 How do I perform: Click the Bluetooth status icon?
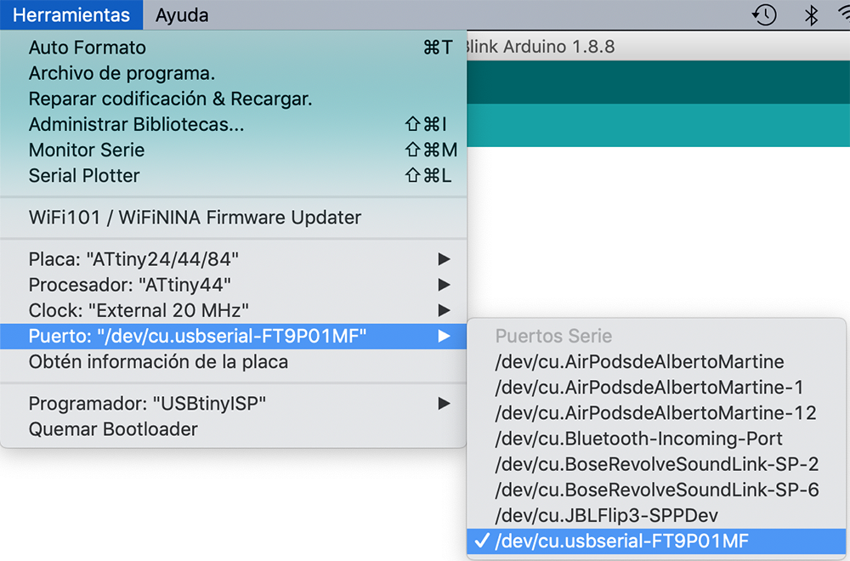click(811, 15)
